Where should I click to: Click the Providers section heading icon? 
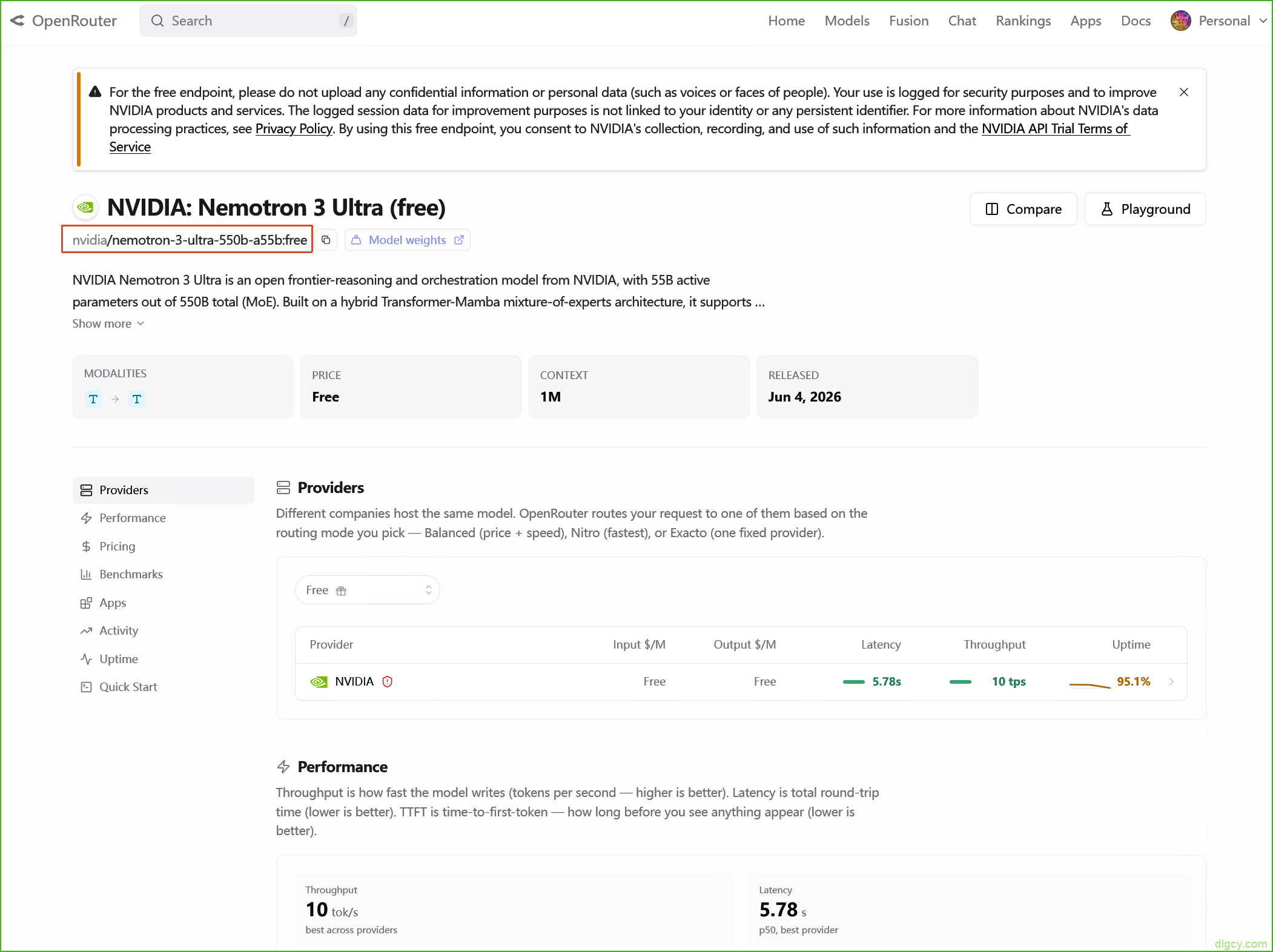tap(283, 488)
